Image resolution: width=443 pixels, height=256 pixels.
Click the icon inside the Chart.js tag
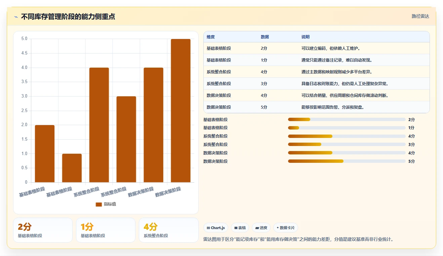[208, 228]
